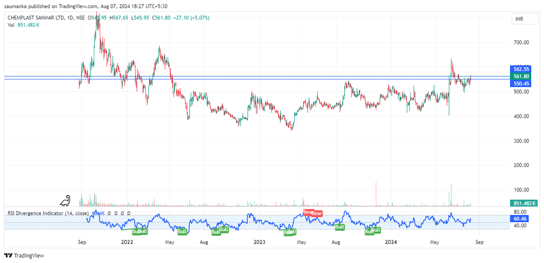Click the 300.00 price axis label
Image resolution: width=544 pixels, height=263 pixels.
pyautogui.click(x=520, y=141)
